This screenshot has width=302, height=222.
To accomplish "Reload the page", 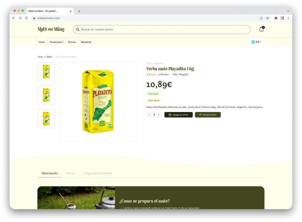I will (27, 18).
